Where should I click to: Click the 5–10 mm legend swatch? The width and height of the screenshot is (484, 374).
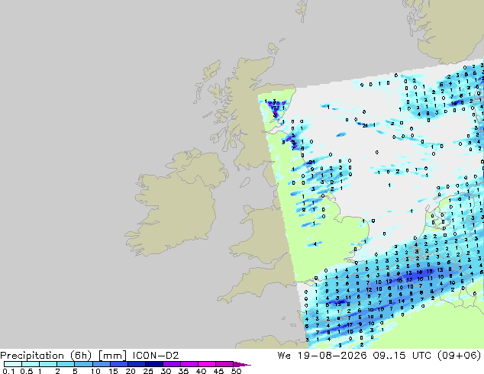[x=83, y=364]
